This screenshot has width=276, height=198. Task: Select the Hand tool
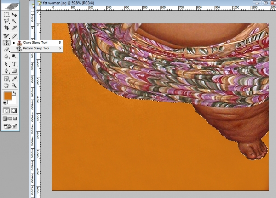[x=6, y=85]
